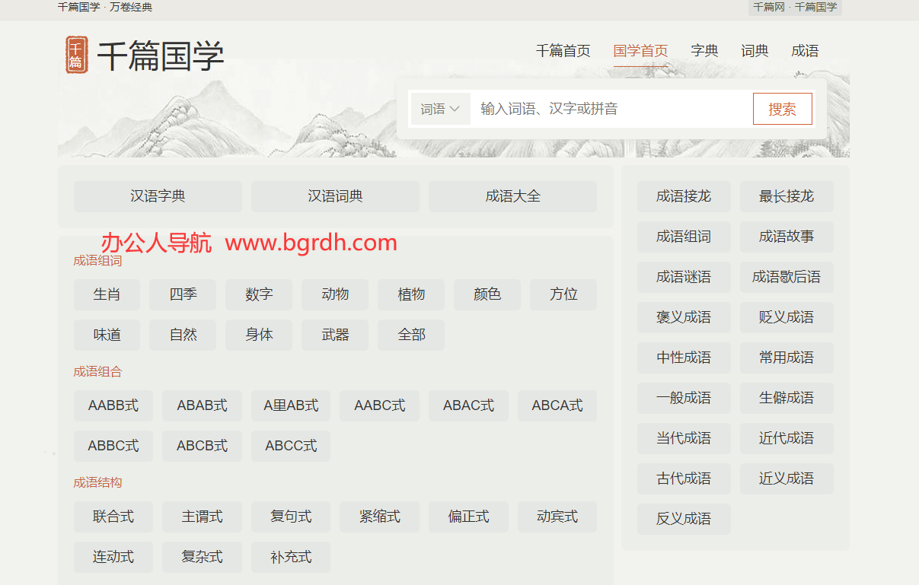919x585 pixels.
Task: Click the search input field
Action: 609,109
